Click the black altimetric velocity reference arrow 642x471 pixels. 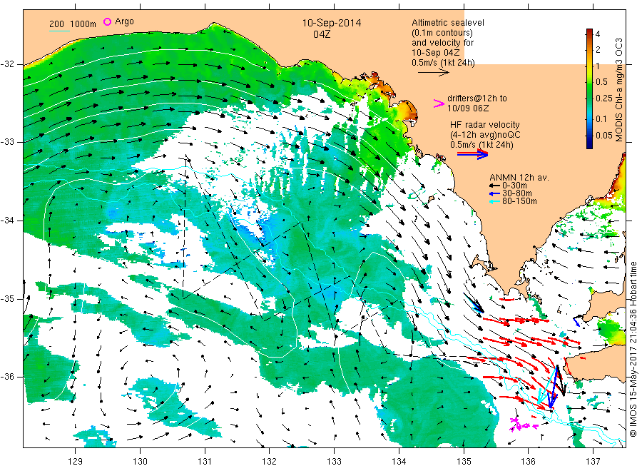coord(433,73)
